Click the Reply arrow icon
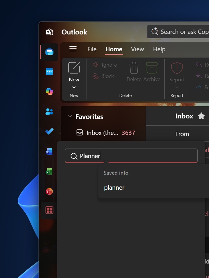The height and width of the screenshot is (278, 209). pos(199,65)
